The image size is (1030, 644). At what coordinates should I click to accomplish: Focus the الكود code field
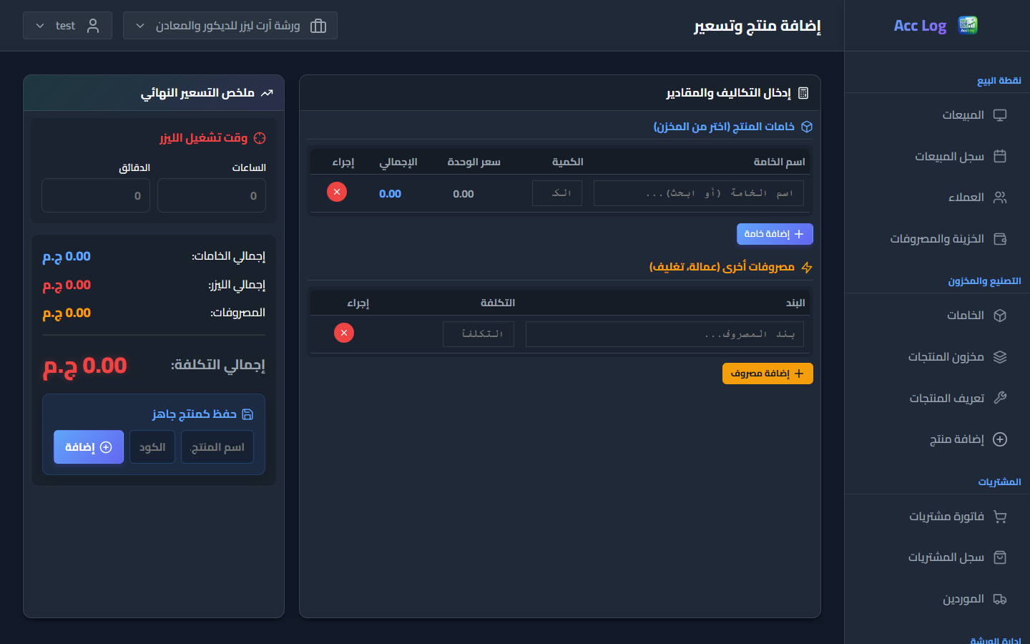(x=152, y=447)
